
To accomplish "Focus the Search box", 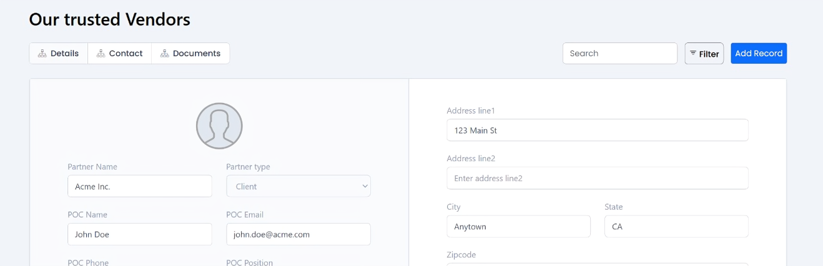I will [619, 53].
